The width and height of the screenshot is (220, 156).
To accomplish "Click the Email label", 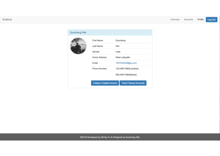I will pos(95,63).
